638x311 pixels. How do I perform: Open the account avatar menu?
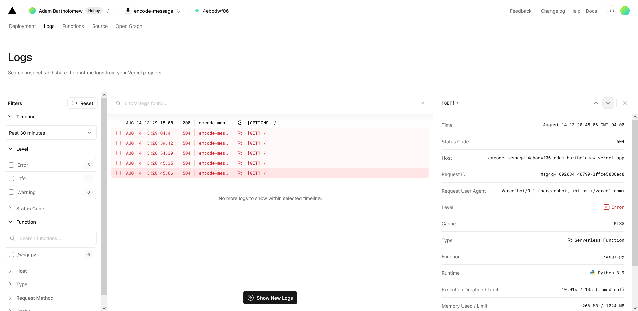pos(625,10)
